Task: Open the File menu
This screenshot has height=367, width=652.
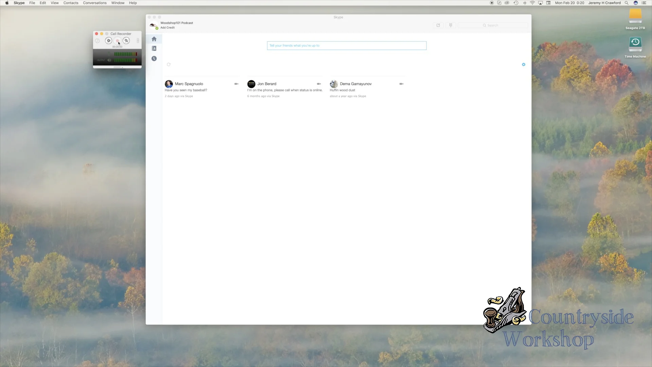Action: coord(32,3)
